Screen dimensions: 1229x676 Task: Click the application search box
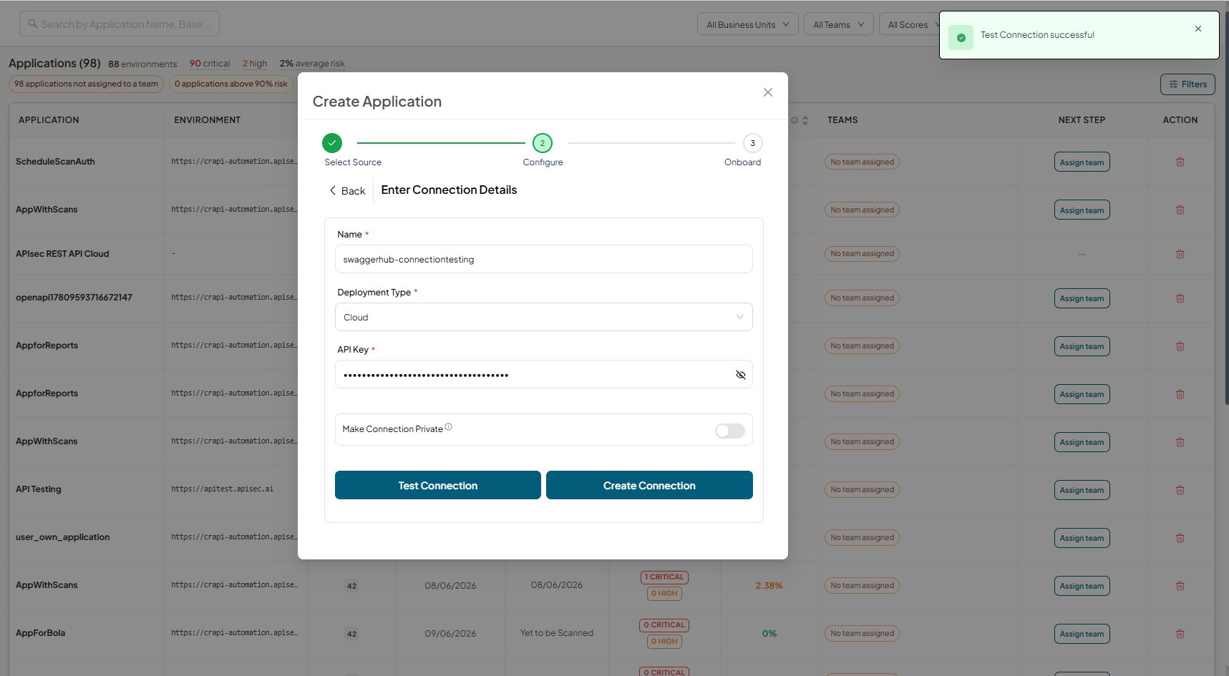pyautogui.click(x=120, y=24)
